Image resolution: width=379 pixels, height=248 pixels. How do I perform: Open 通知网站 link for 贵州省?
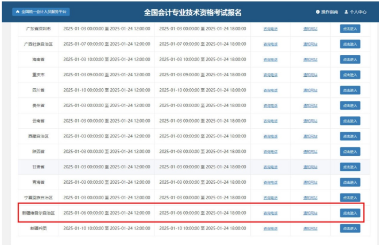click(310, 105)
